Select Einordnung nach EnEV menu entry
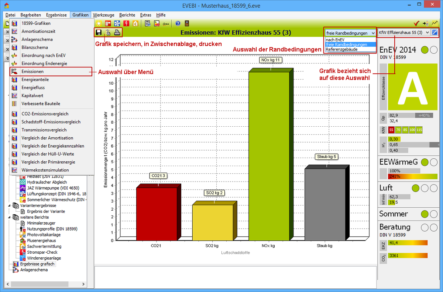The width and height of the screenshot is (443, 292). pos(51,56)
